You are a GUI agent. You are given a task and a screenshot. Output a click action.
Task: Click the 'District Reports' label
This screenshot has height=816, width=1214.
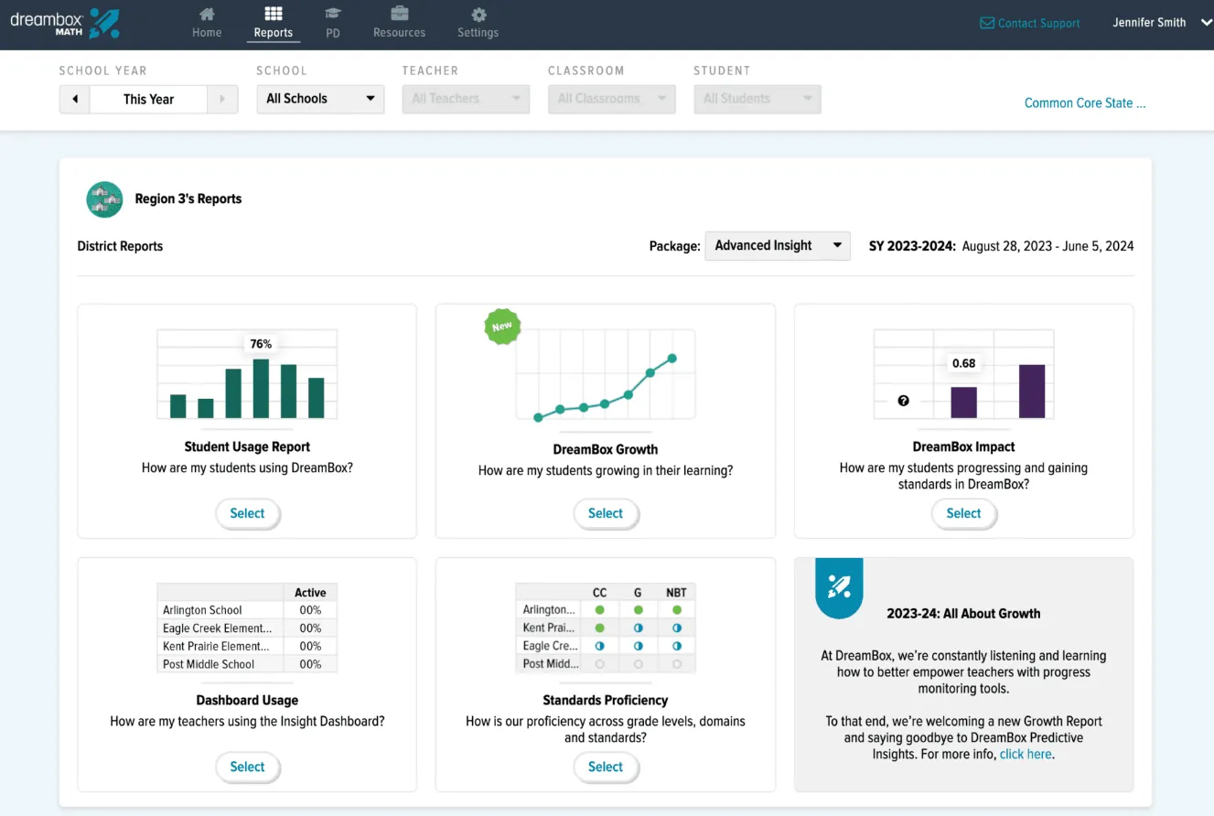point(120,246)
